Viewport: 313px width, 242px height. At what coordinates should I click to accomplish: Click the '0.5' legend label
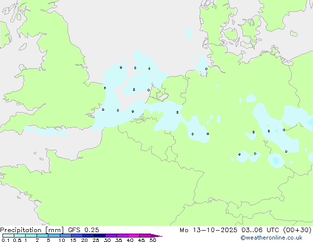tap(17, 240)
